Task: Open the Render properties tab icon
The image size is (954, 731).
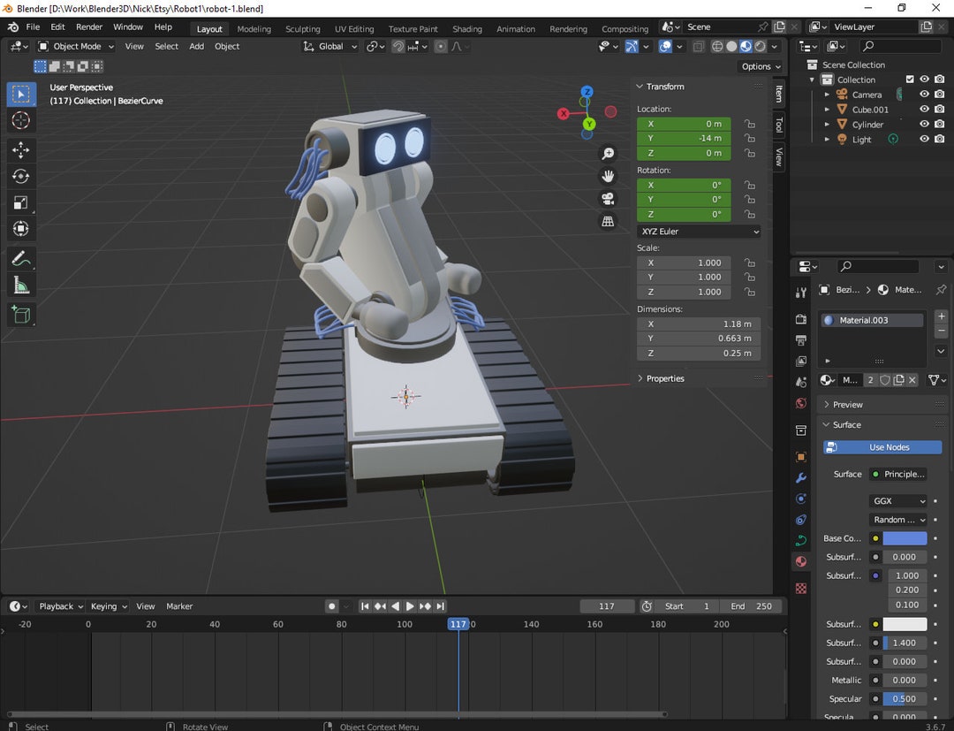Action: 801,319
